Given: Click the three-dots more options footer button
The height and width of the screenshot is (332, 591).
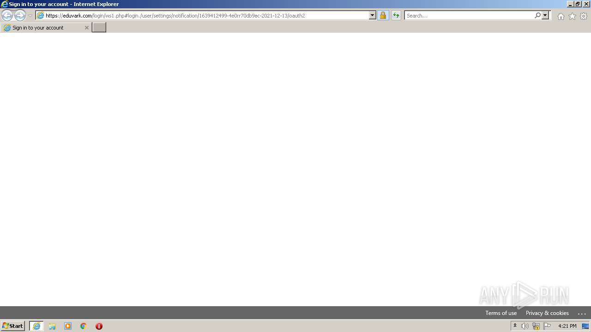Looking at the screenshot, I should pos(582,313).
